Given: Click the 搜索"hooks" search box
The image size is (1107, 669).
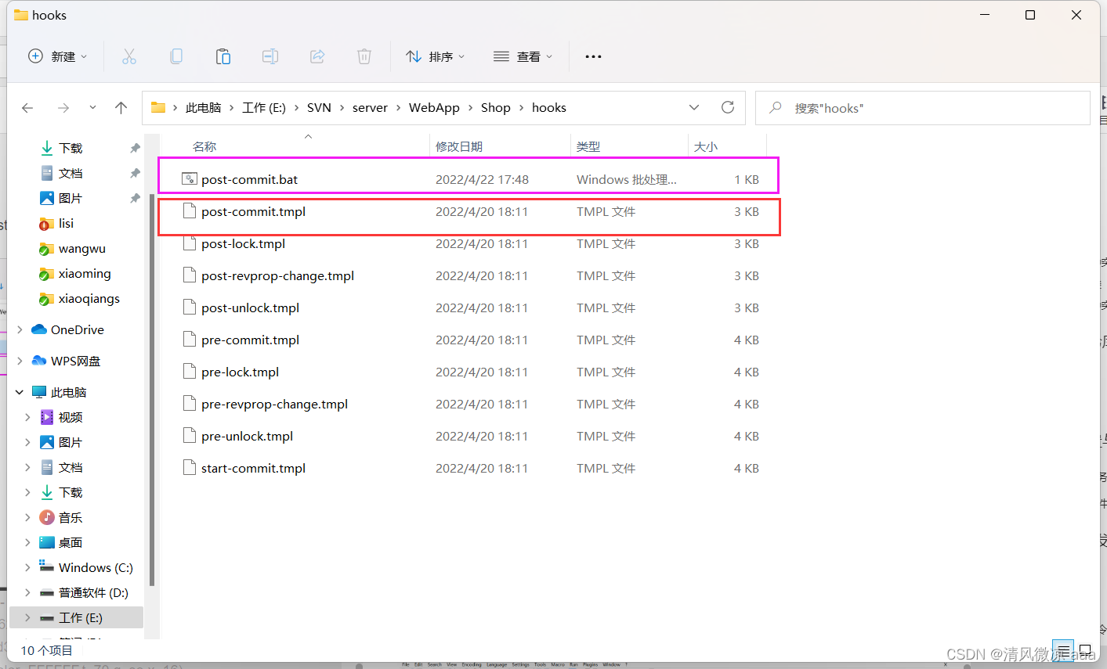Looking at the screenshot, I should click(x=923, y=108).
